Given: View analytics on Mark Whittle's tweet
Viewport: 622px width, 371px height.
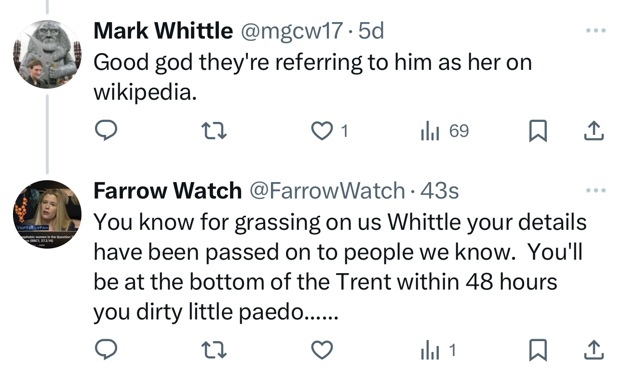Looking at the screenshot, I should 429,131.
